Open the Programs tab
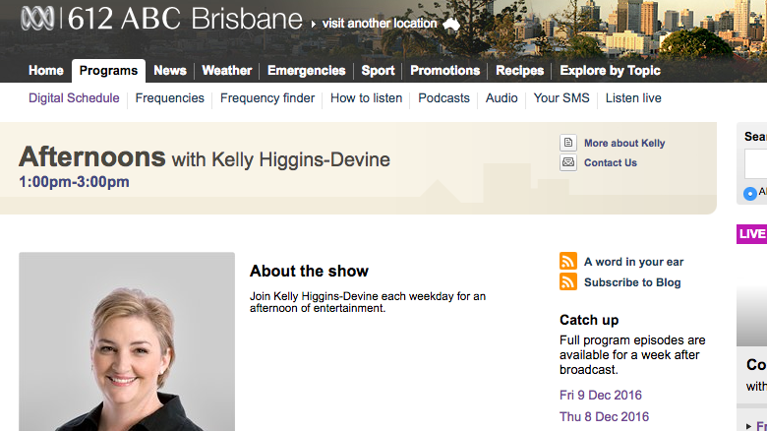This screenshot has width=767, height=431. pos(108,71)
